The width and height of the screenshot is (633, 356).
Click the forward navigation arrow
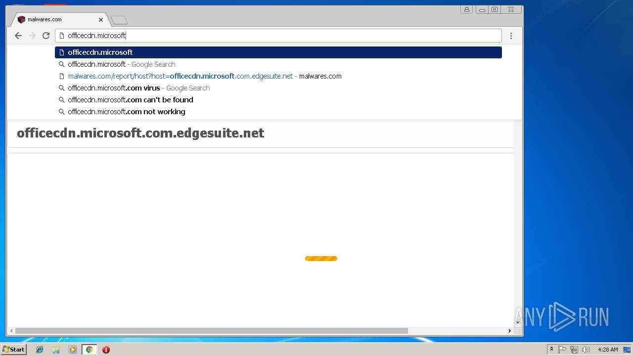point(32,36)
